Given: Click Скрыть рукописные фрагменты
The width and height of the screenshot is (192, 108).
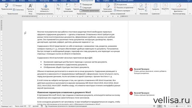Looking at the screenshot, I should click(179, 8).
